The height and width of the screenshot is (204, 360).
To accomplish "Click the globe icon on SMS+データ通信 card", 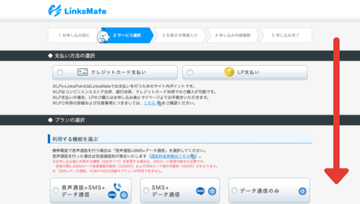I will click(x=212, y=191).
